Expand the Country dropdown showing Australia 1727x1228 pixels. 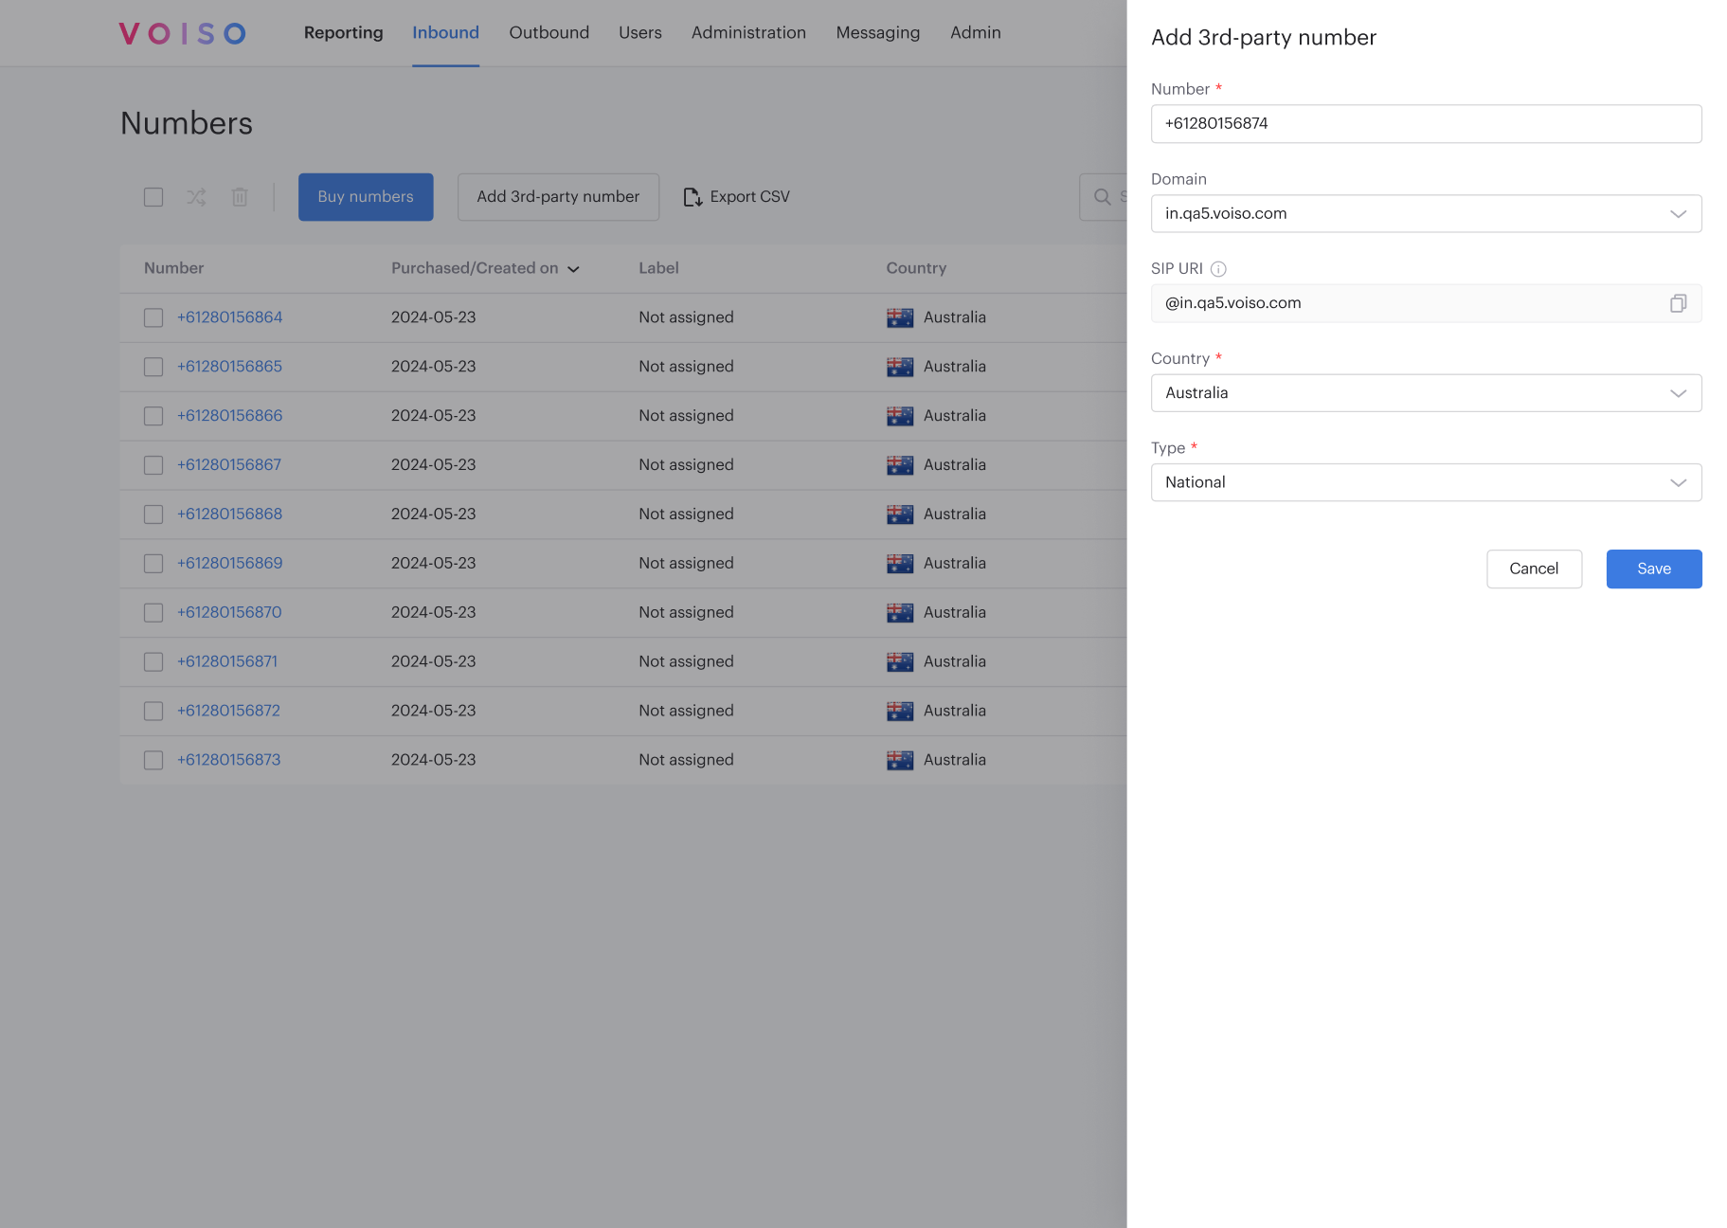(1425, 393)
